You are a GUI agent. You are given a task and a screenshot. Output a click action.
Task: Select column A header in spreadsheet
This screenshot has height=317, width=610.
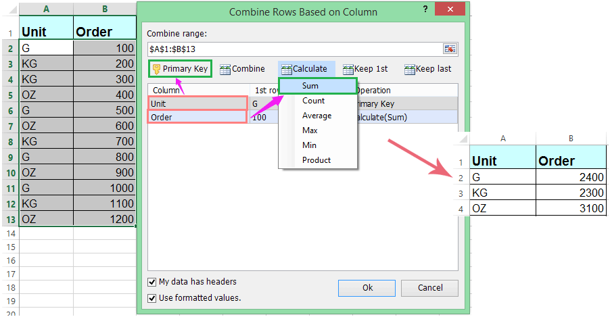tap(46, 9)
